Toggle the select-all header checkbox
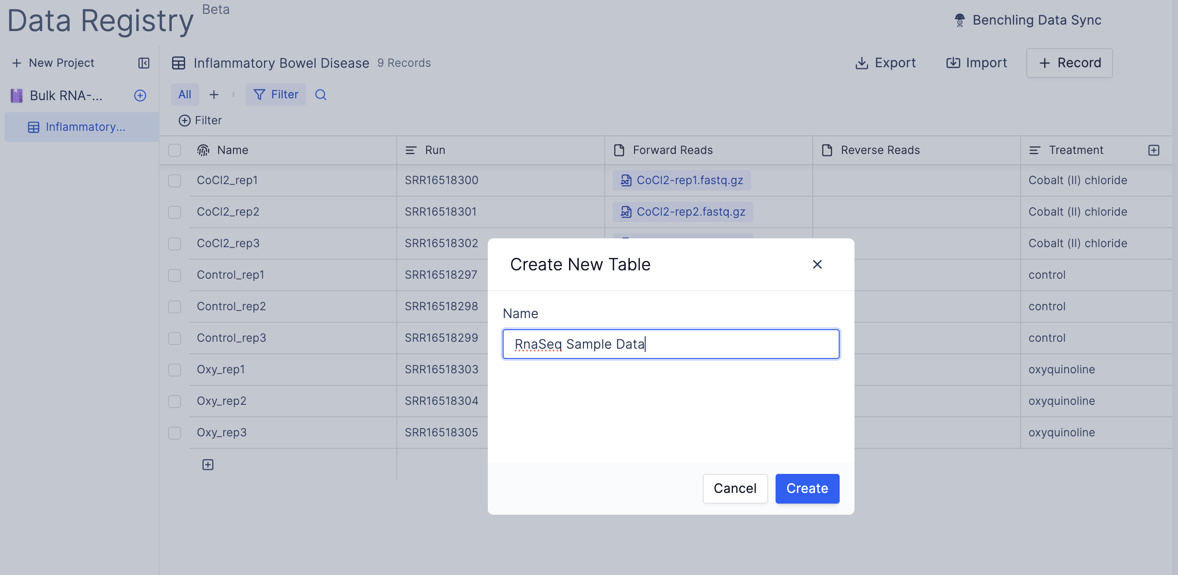The width and height of the screenshot is (1178, 575). click(175, 150)
